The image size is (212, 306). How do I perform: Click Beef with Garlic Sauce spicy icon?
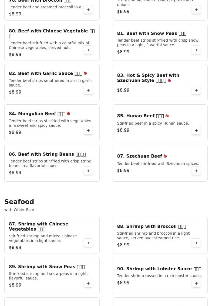[85, 73]
